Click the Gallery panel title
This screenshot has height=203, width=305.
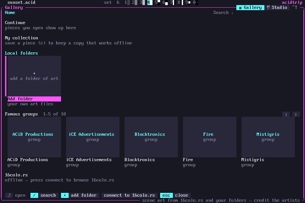tap(14, 8)
